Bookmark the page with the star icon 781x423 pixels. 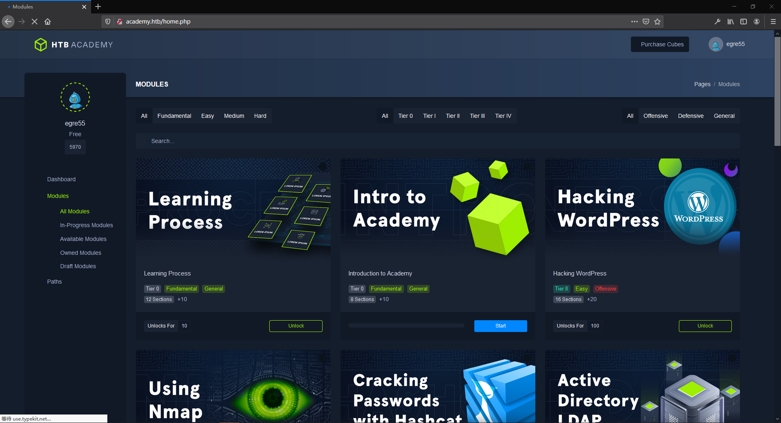pos(657,22)
